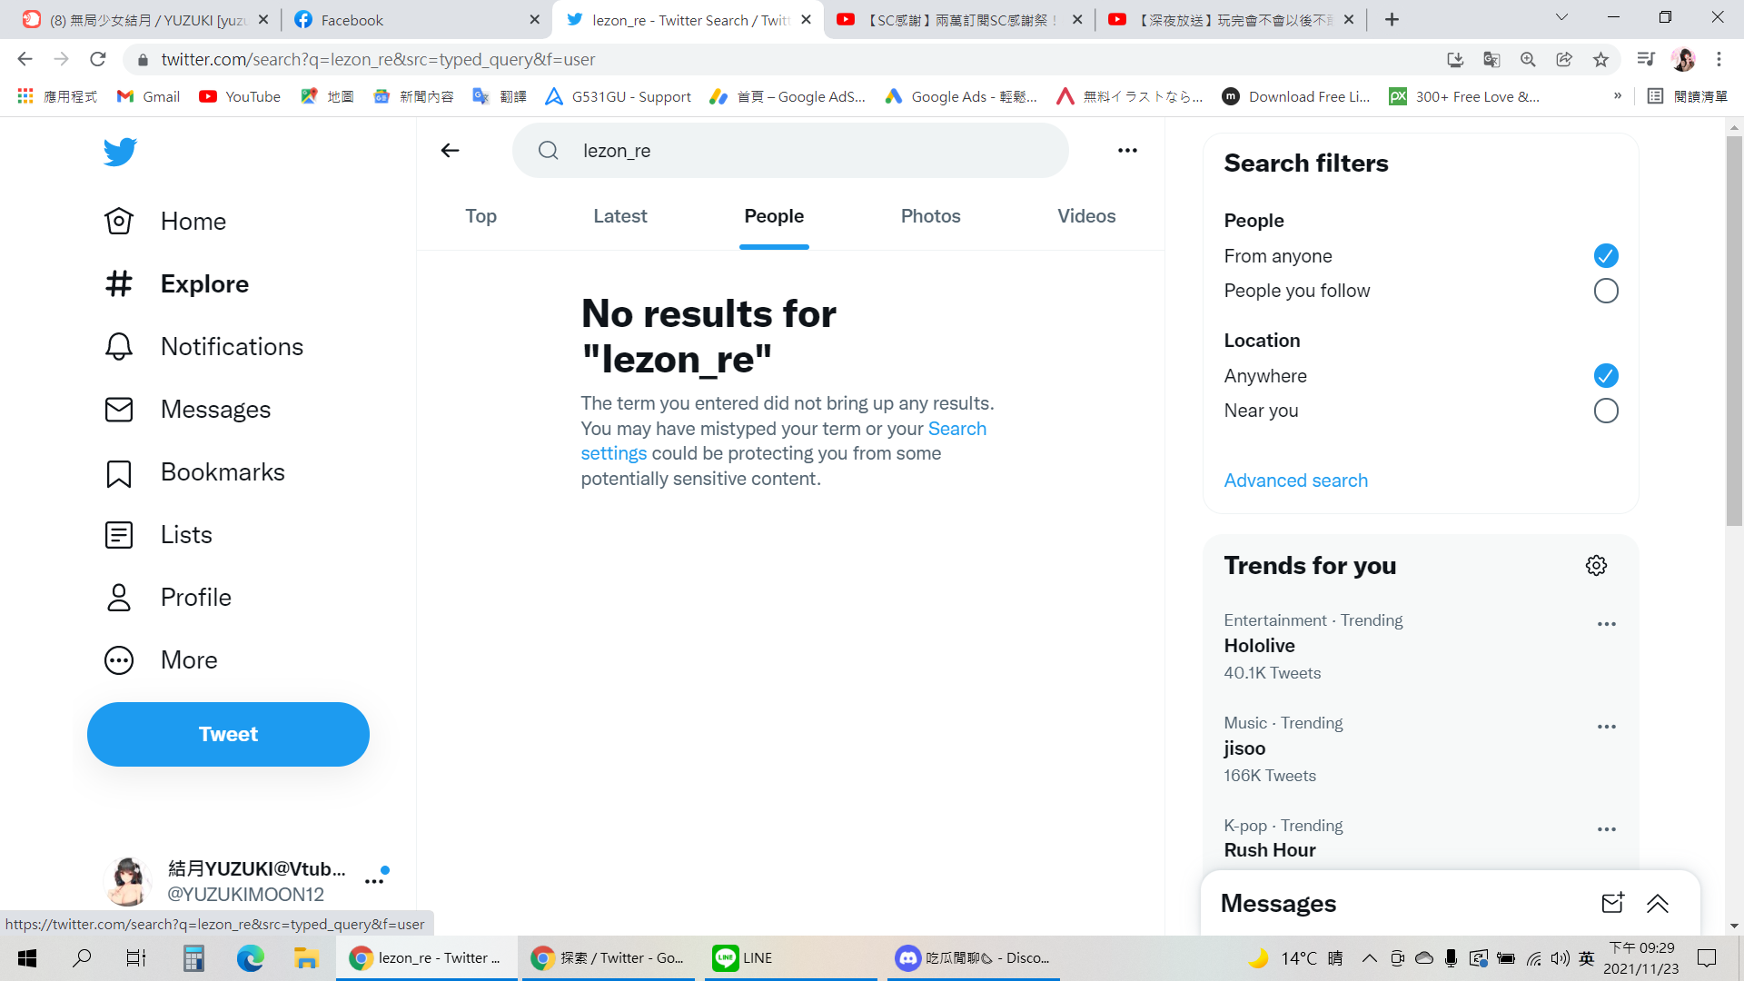
Task: Select the Anywhere location filter
Action: click(x=1606, y=376)
